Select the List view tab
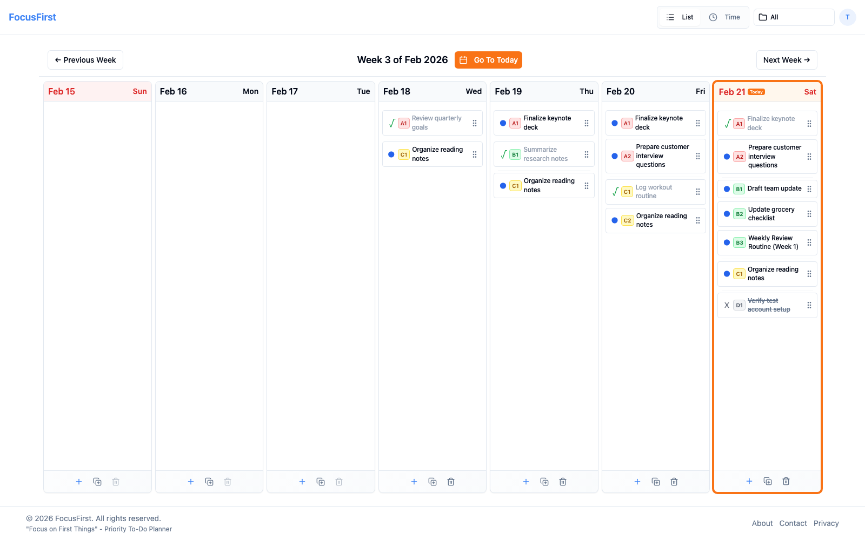 [x=680, y=17]
